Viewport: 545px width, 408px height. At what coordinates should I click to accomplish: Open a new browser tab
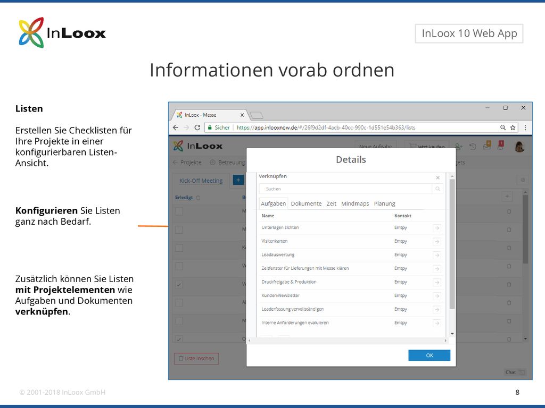click(257, 115)
